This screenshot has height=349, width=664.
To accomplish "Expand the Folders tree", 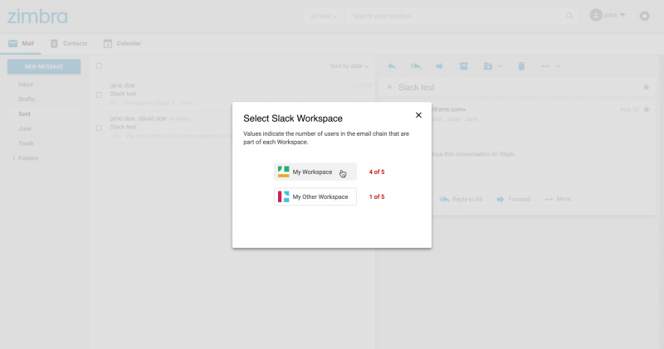I will click(x=14, y=158).
